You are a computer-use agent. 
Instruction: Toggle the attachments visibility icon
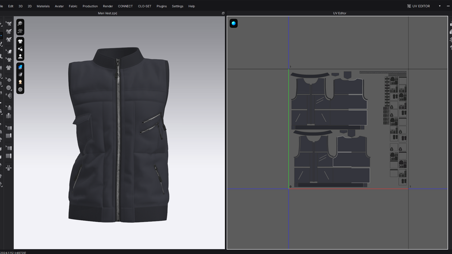coord(20,49)
